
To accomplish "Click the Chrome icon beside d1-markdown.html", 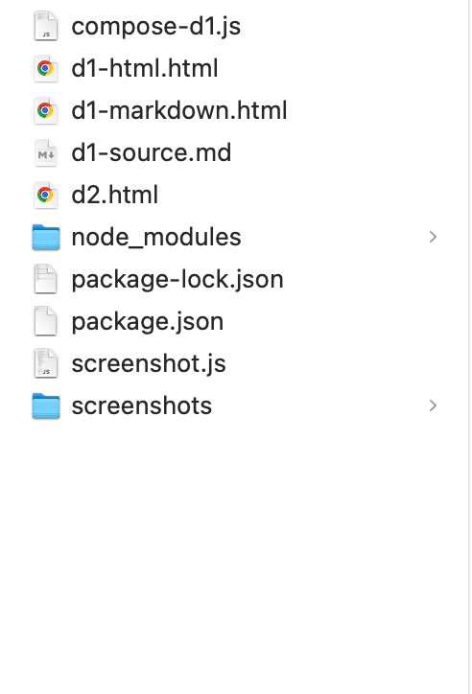I will coord(46,110).
